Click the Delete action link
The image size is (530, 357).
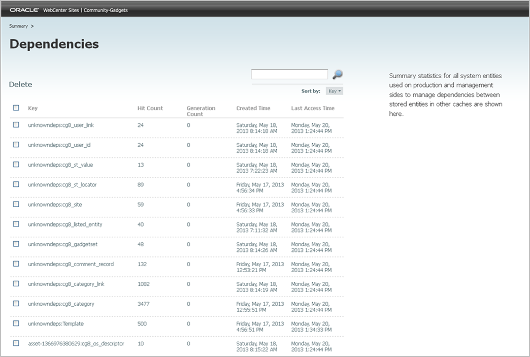tap(21, 84)
